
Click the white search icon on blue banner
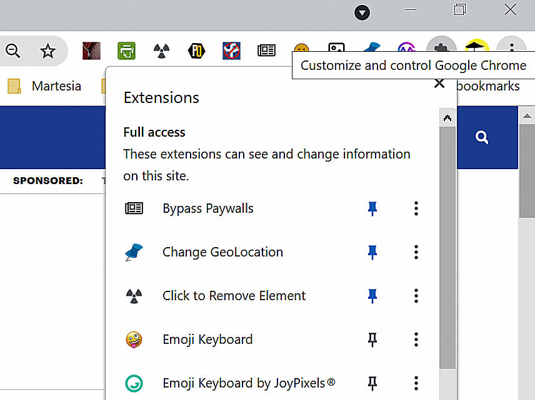point(482,137)
